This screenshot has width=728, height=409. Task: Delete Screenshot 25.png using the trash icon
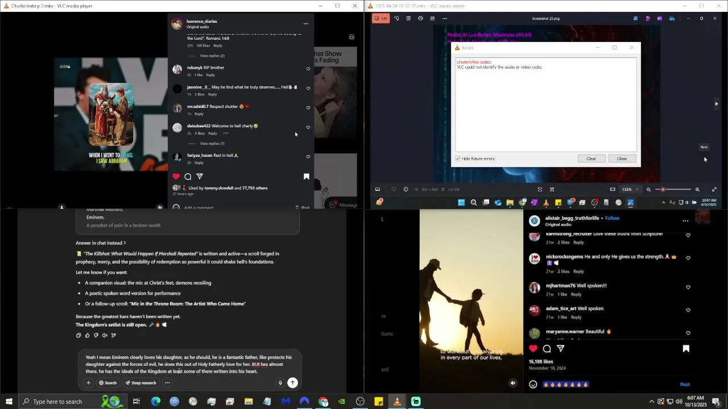[408, 18]
